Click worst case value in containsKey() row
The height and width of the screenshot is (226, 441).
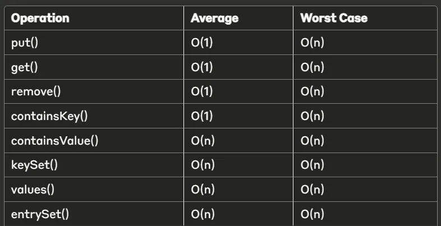312,116
